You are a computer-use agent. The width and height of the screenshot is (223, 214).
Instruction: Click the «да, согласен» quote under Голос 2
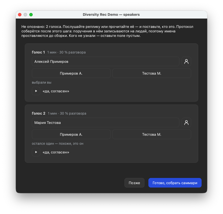click(x=56, y=152)
